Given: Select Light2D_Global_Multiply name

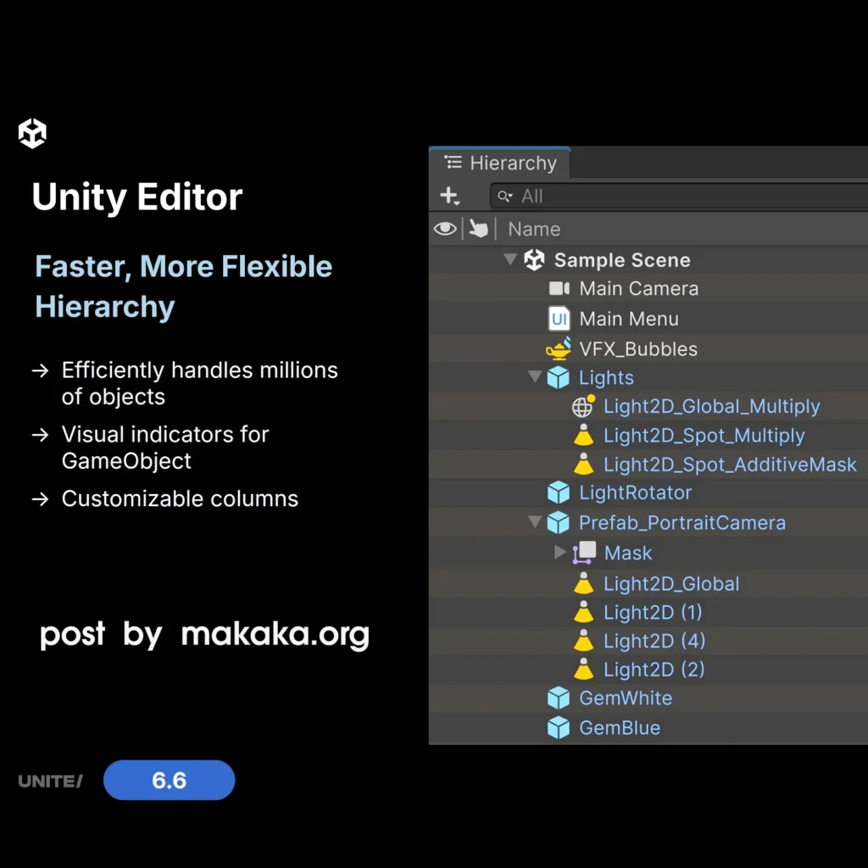Looking at the screenshot, I should pyautogui.click(x=712, y=406).
